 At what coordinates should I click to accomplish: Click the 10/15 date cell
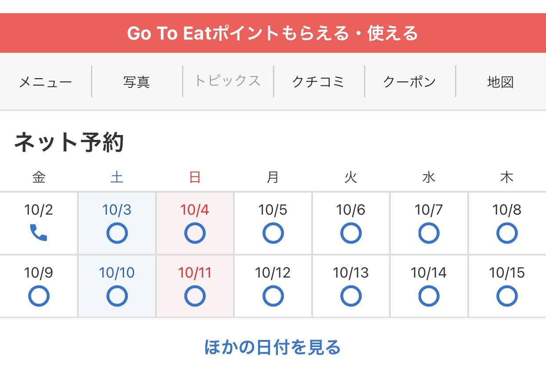coord(507,286)
